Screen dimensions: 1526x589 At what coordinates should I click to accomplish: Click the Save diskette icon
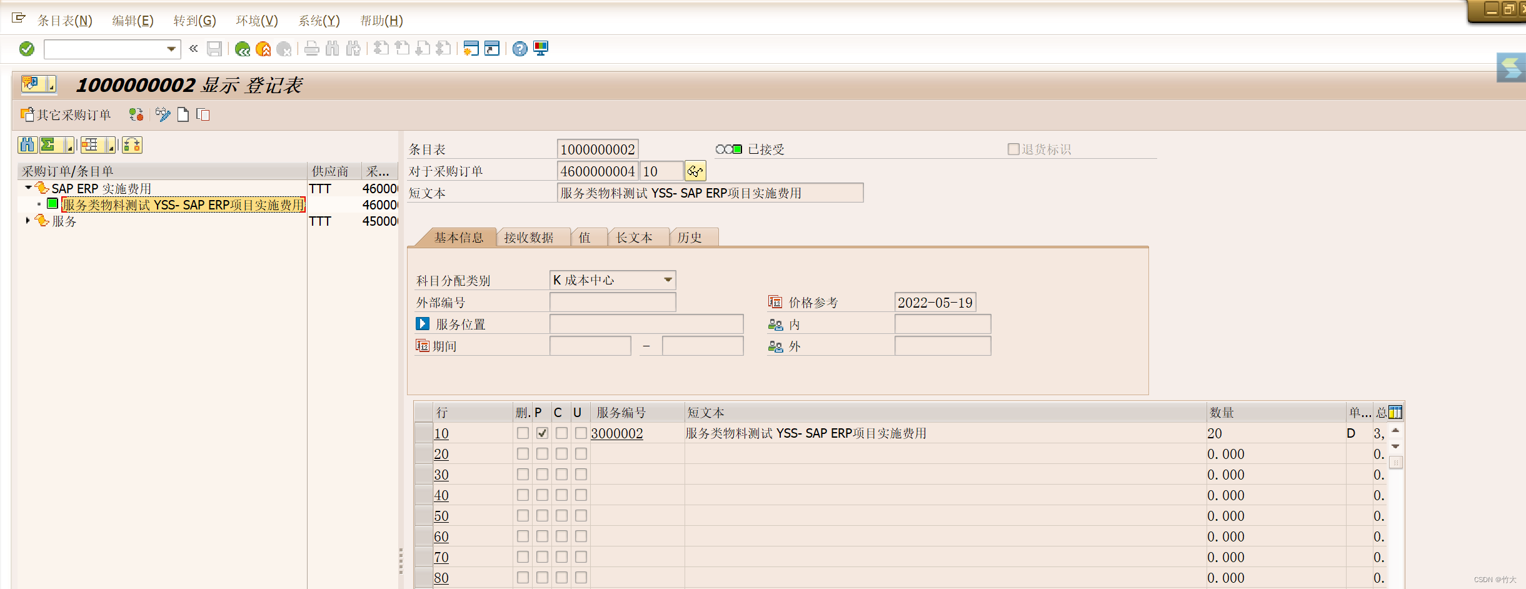pos(214,49)
